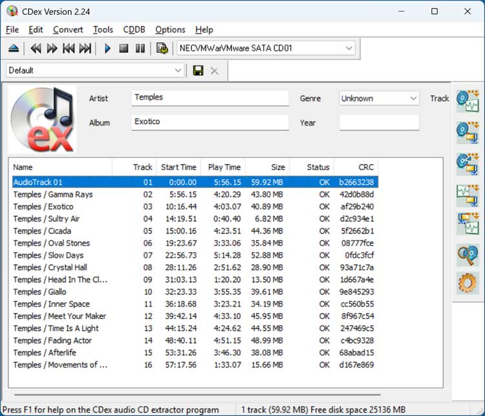Screen dimensions: 485x416
Task: Click the Fast forward button
Action: coord(52,49)
